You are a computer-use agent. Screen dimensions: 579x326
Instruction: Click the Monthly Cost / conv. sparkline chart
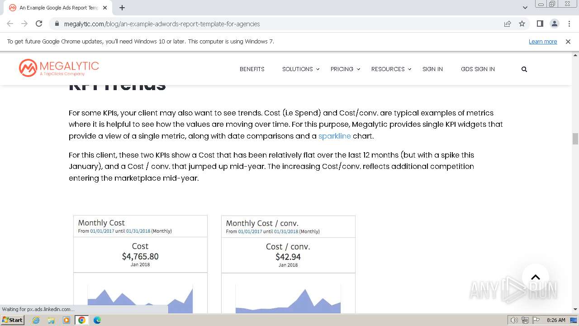288,299
